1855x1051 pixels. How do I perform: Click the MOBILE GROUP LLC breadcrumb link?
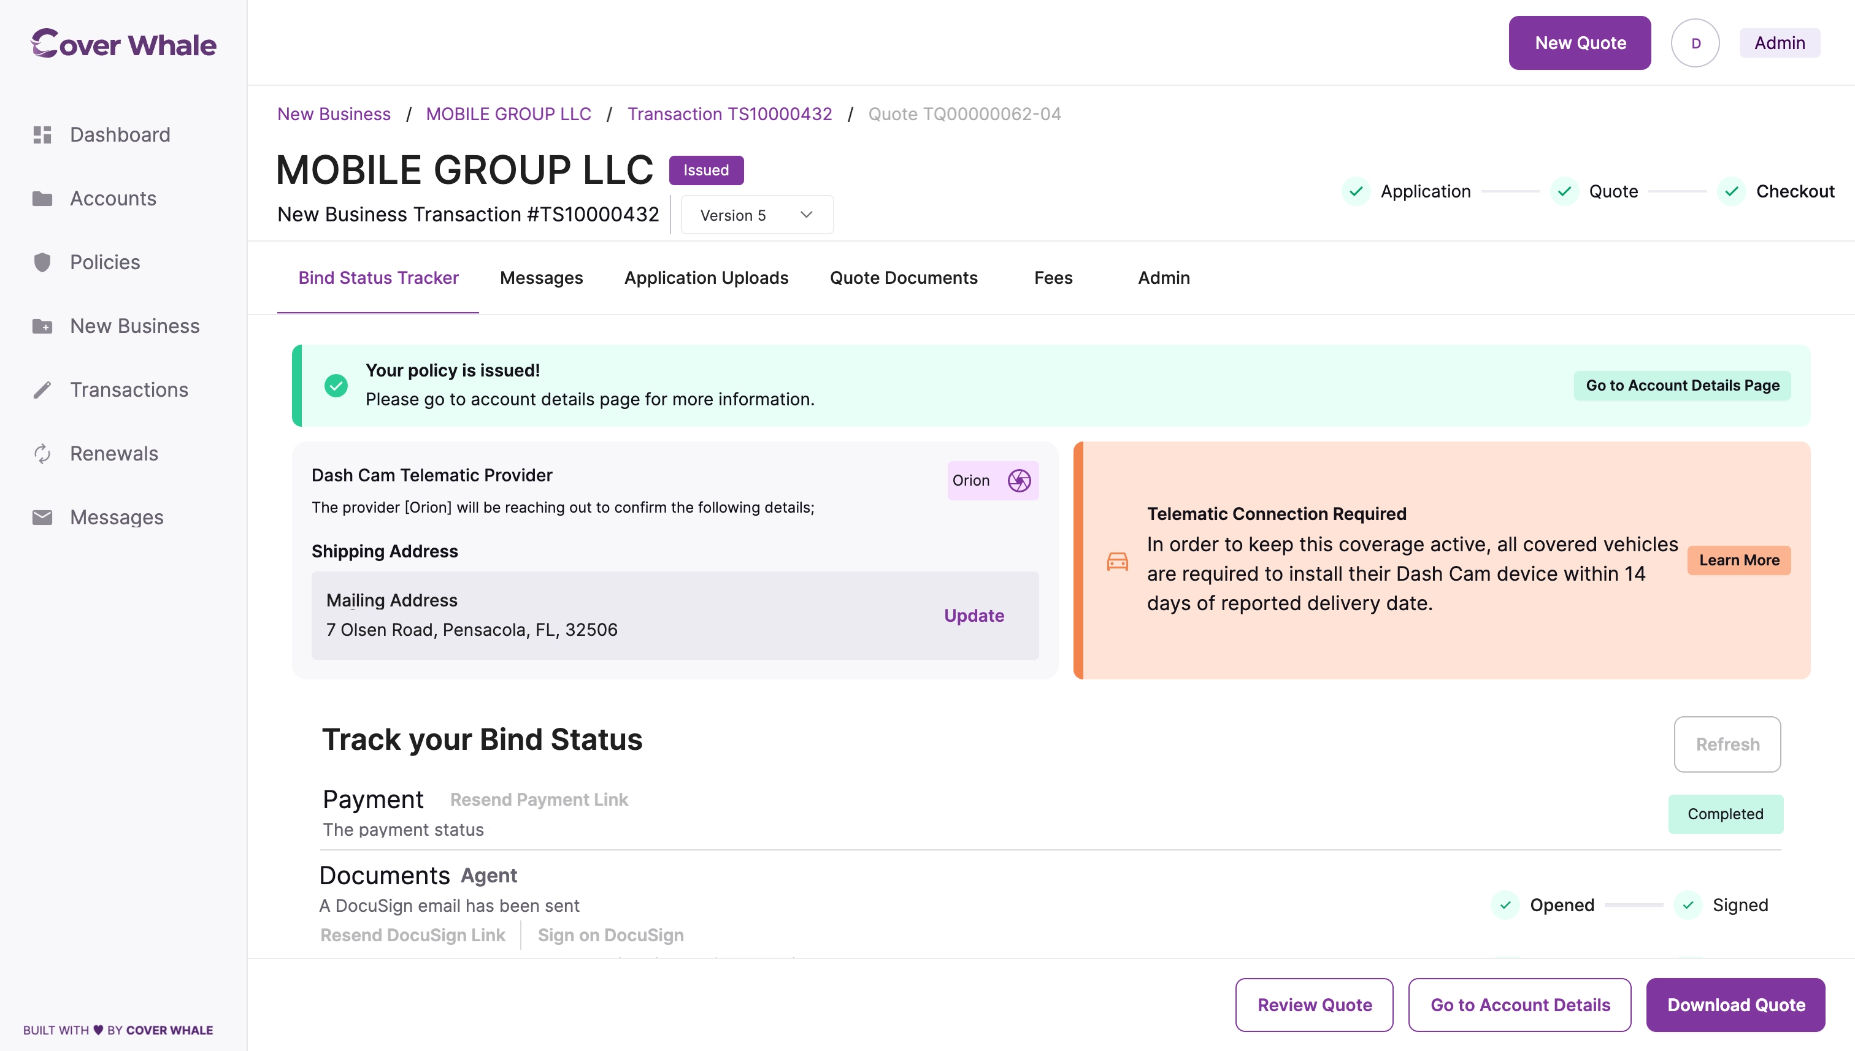[509, 114]
